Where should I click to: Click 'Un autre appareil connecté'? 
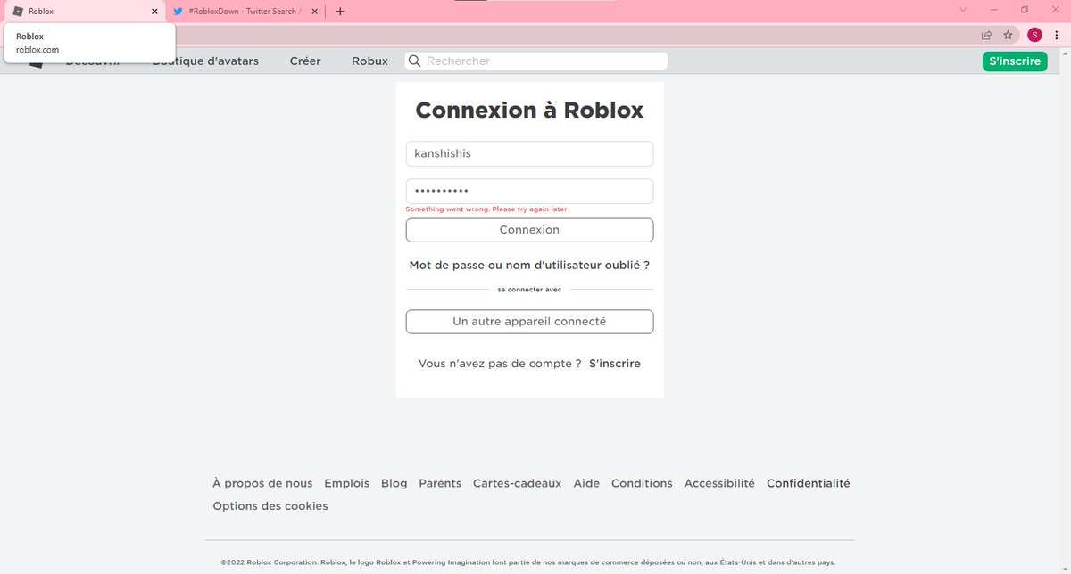(529, 321)
